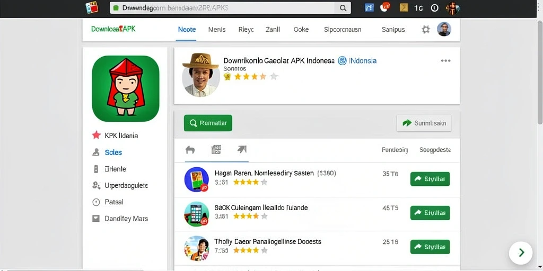Viewport: 543px width, 271px height.
Task: Click the Sunml:sakn share button
Action: 424,123
